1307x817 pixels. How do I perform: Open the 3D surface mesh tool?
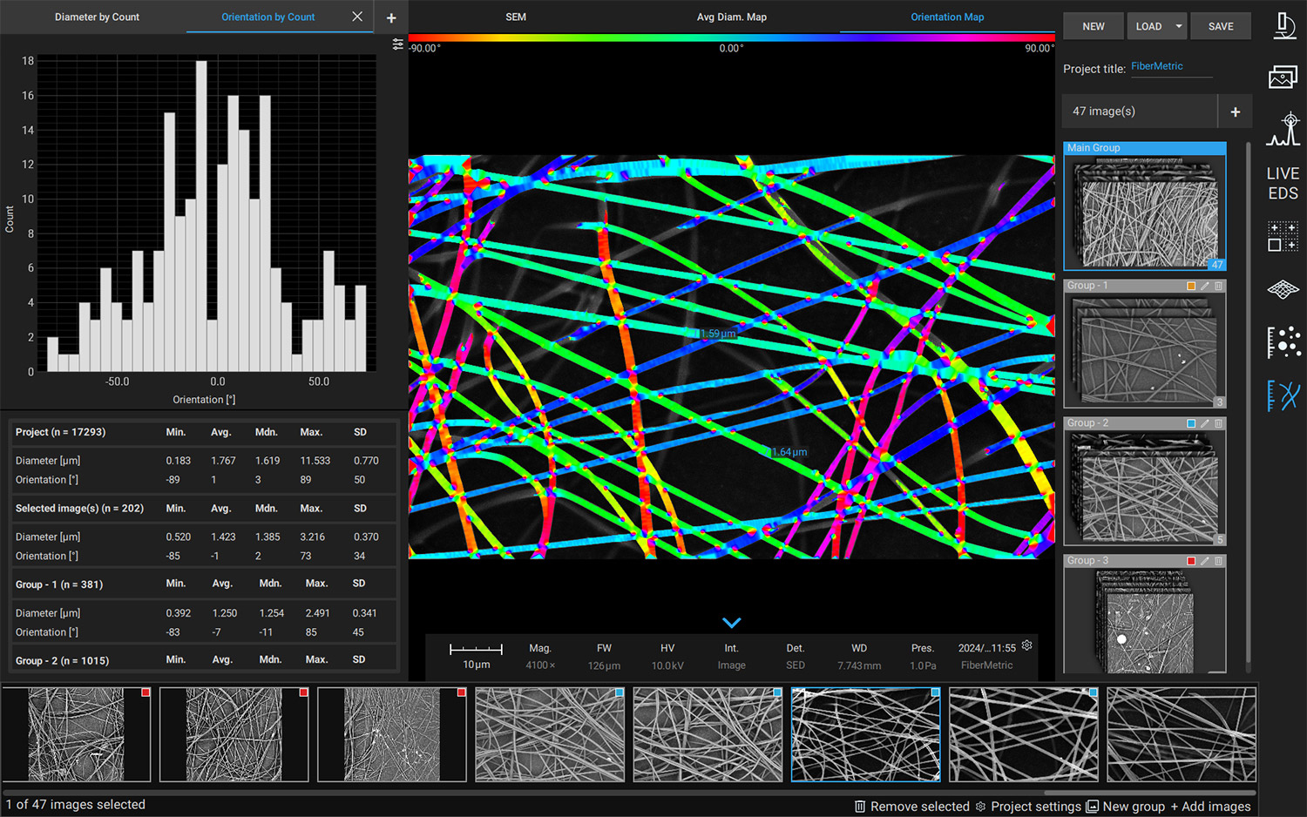coord(1283,290)
